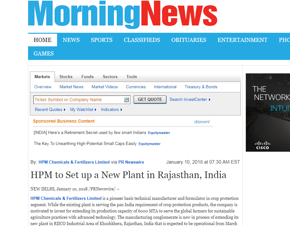This screenshot has height=226, width=290.
Task: Expand the Indicators menu
Action: pyautogui.click(x=112, y=110)
